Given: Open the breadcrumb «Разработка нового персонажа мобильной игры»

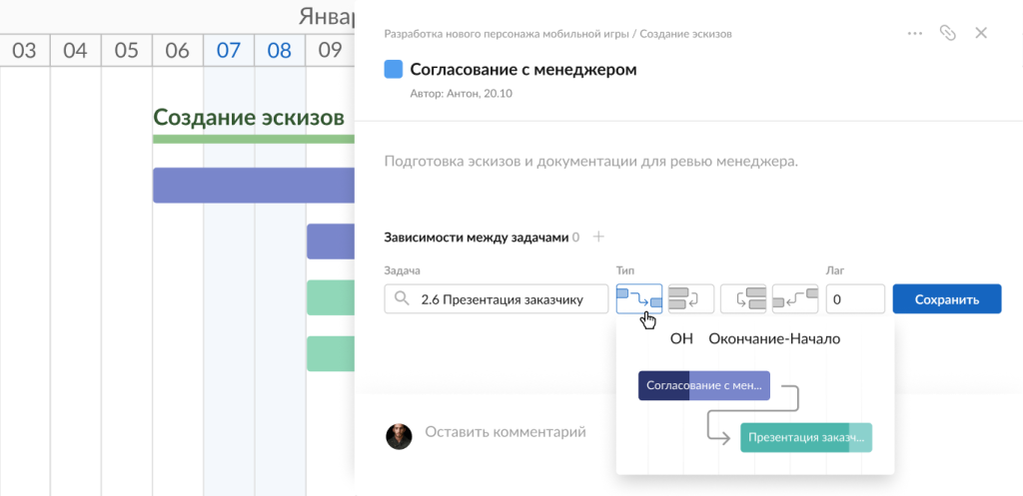Looking at the screenshot, I should tap(507, 33).
